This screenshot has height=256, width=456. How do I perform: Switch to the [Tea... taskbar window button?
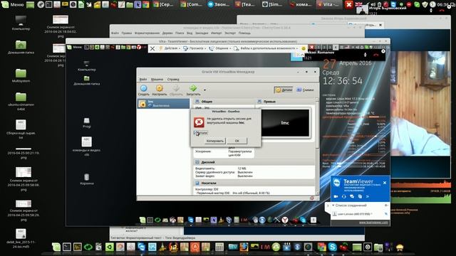click(x=246, y=5)
